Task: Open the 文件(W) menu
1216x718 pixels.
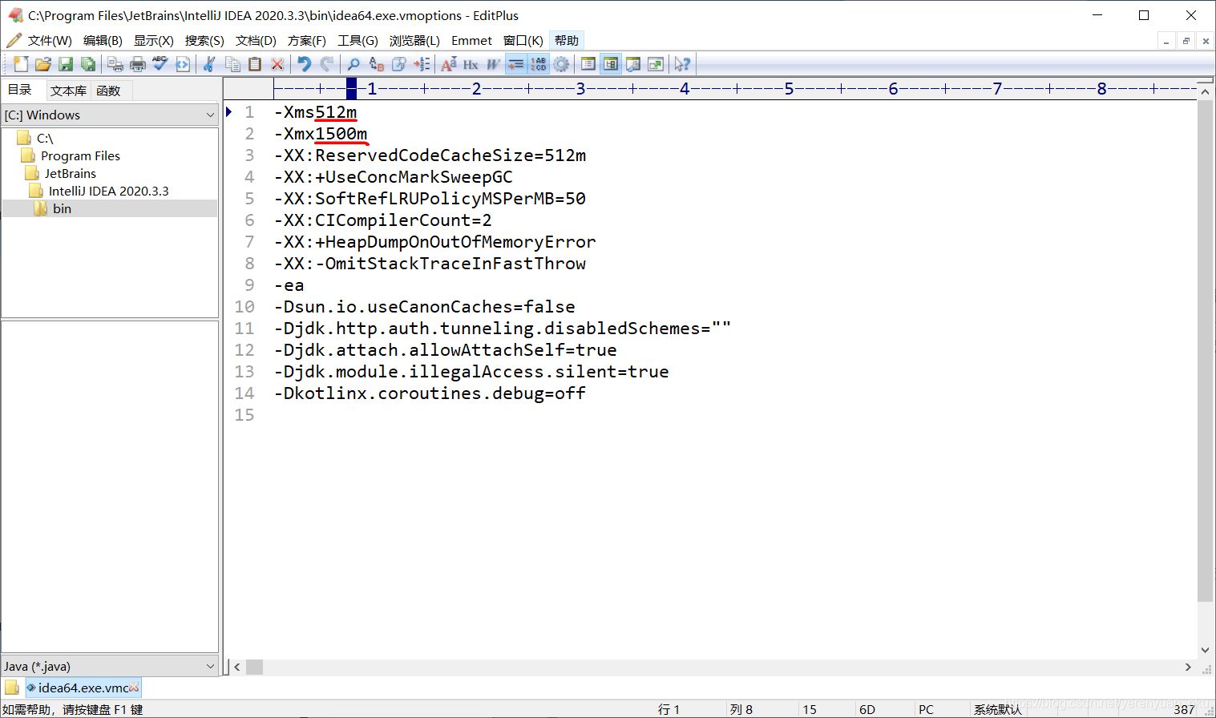Action: [50, 40]
